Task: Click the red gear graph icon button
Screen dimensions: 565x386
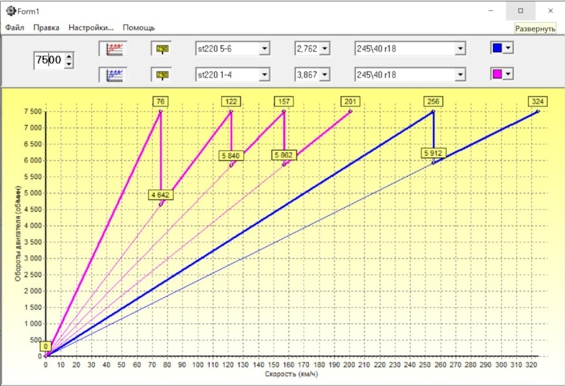Action: pyautogui.click(x=114, y=49)
